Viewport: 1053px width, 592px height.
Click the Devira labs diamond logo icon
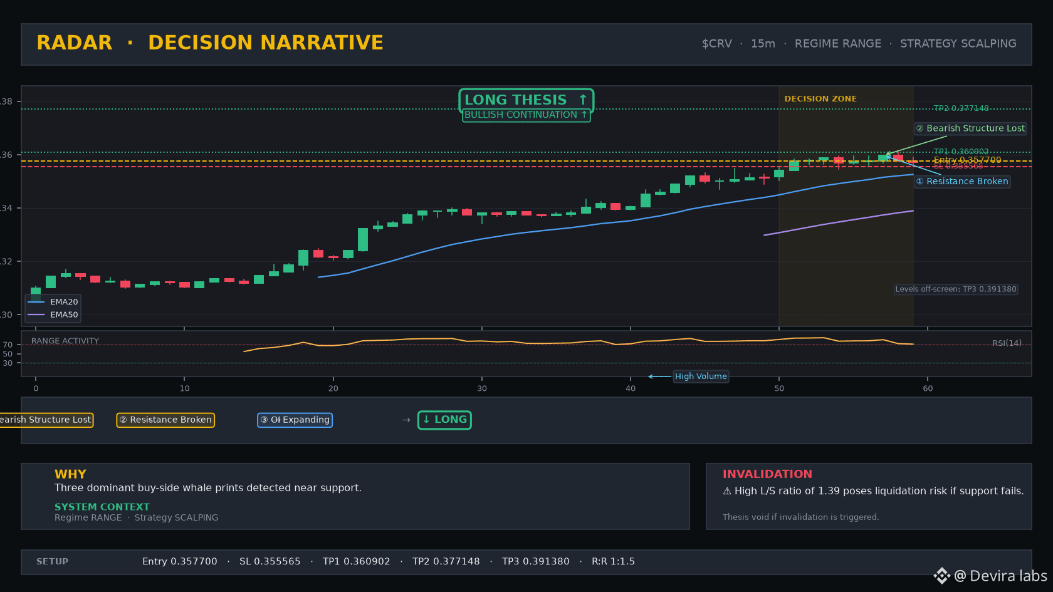[941, 576]
